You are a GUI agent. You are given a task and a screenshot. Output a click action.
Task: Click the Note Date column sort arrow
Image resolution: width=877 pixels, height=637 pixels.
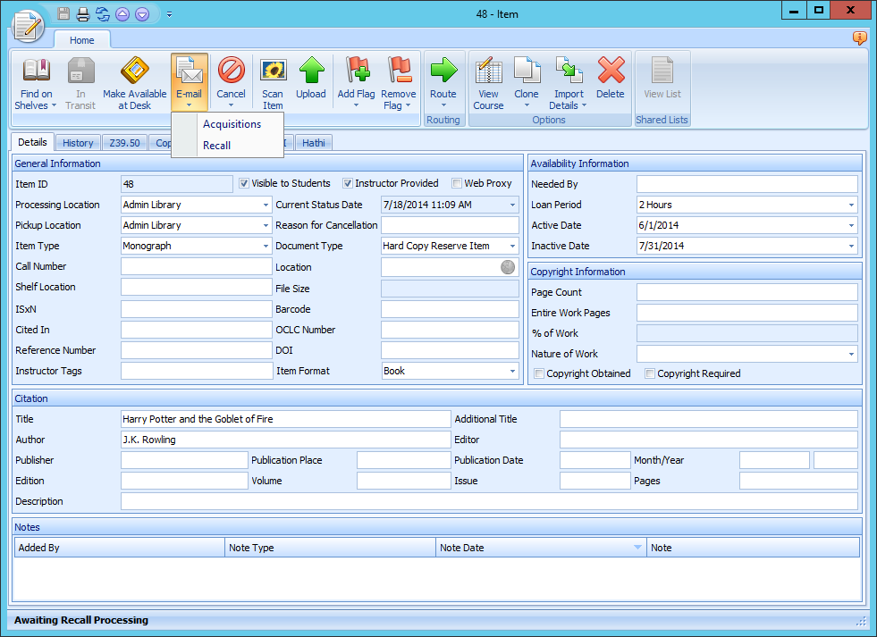(x=636, y=547)
